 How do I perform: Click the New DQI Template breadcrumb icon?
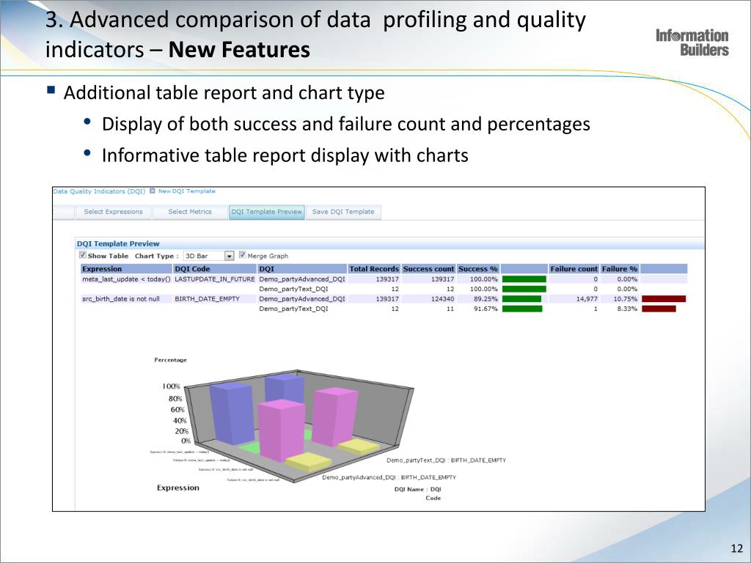coord(153,191)
